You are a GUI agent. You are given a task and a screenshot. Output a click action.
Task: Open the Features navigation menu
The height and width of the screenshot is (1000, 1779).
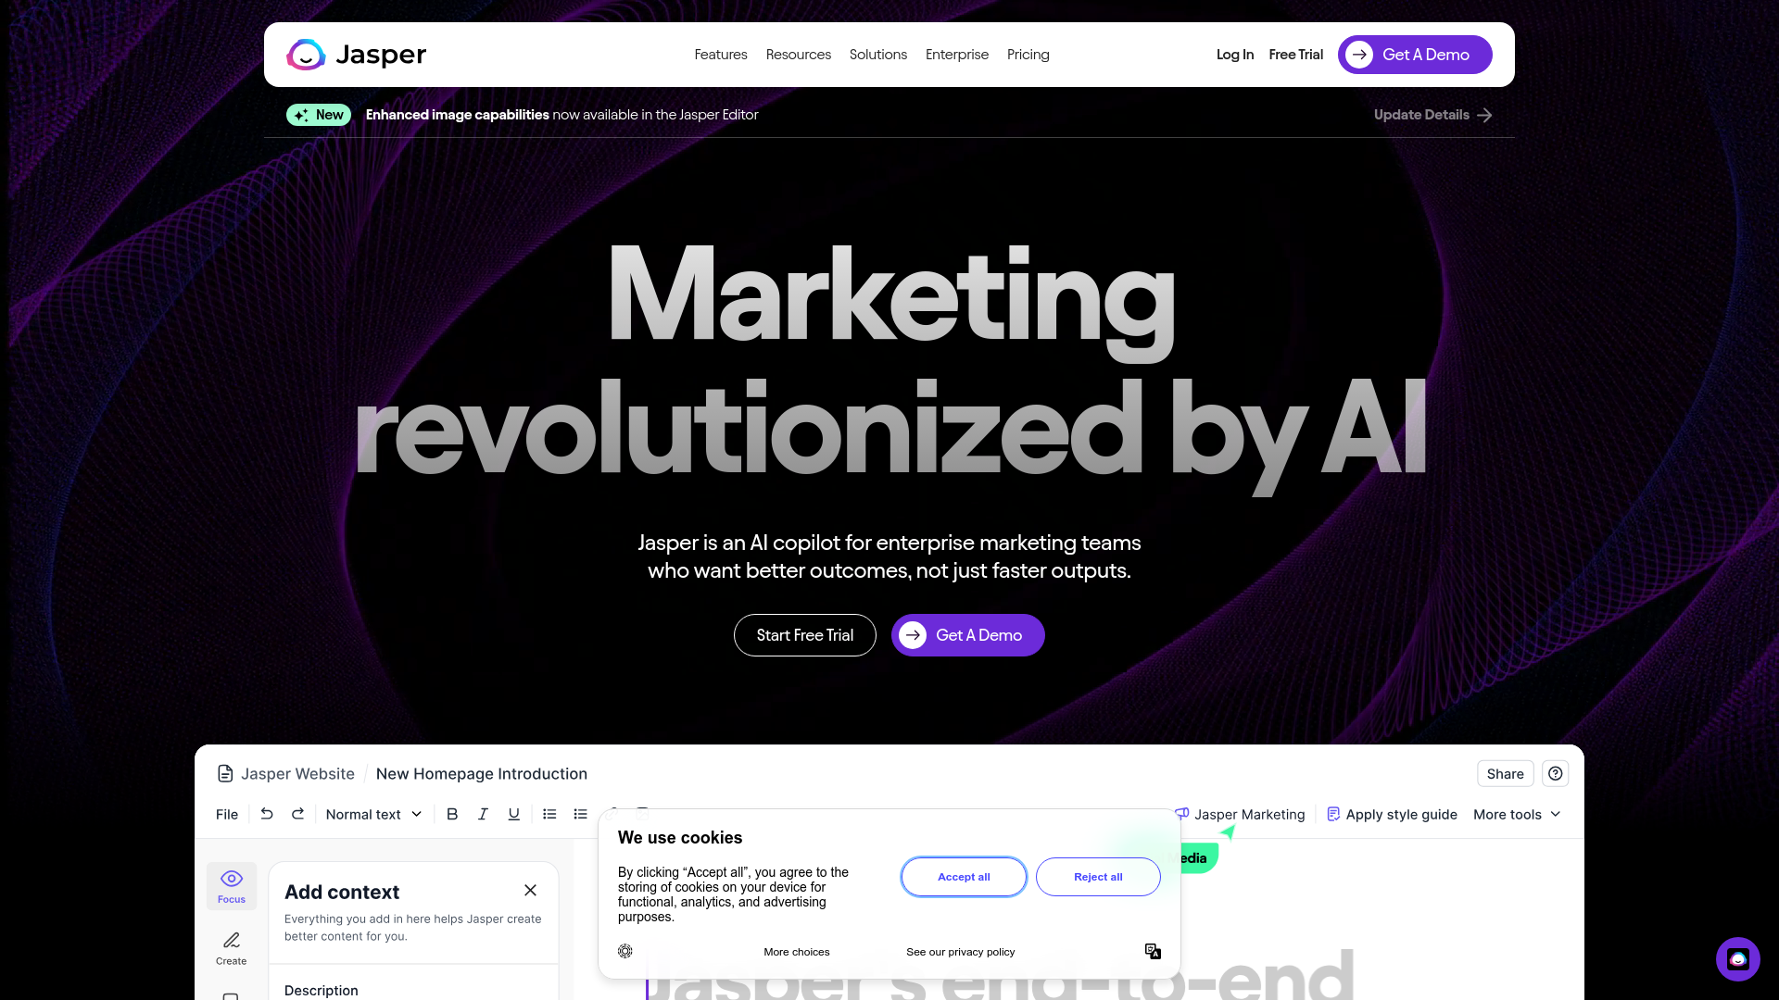720,55
